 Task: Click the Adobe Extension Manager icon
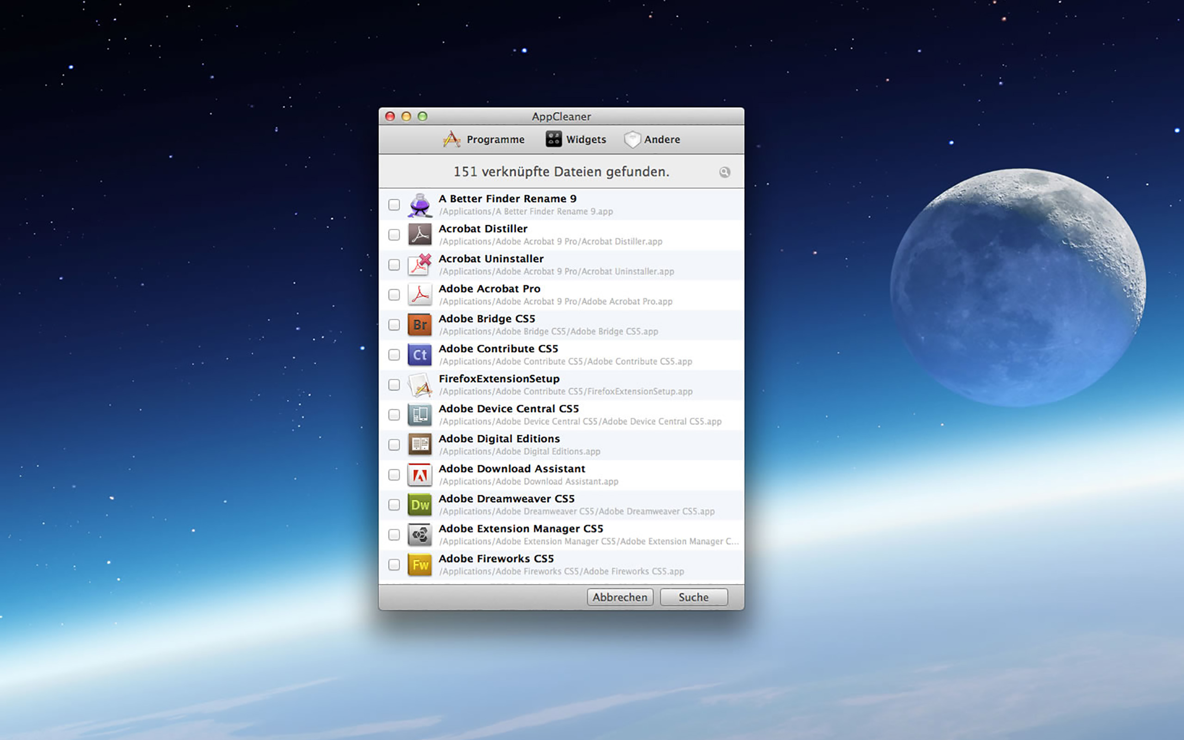419,535
